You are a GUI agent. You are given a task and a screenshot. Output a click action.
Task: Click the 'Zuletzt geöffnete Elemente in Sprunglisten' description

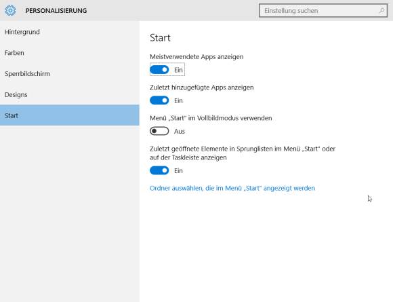point(243,153)
